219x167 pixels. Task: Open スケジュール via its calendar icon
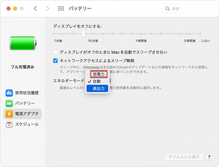(9, 124)
